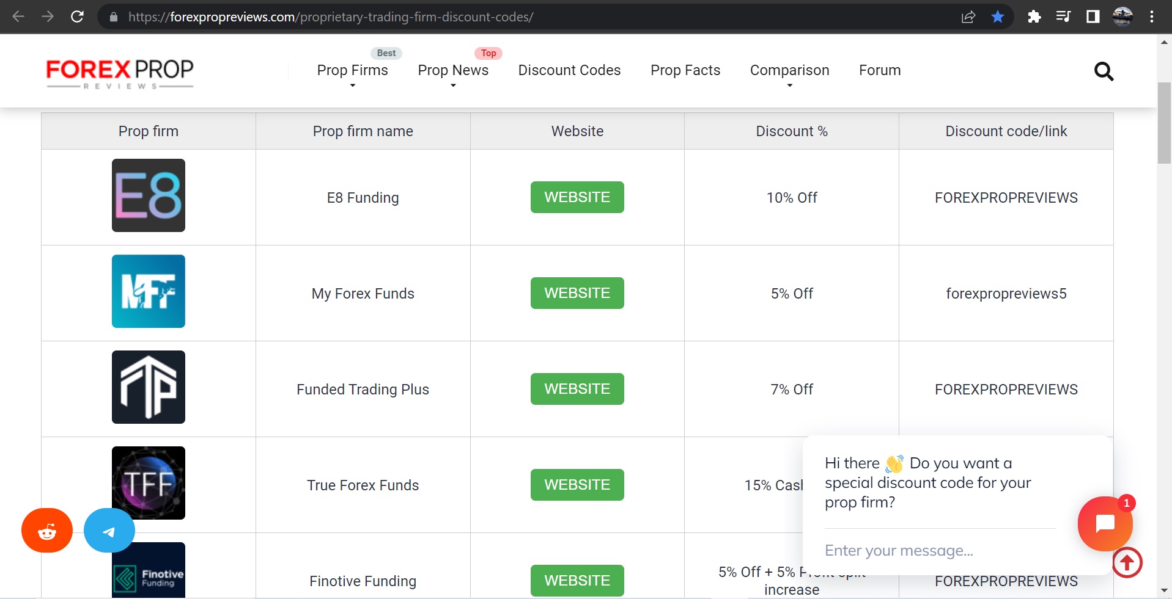Click the scroll-to-top arrow icon
This screenshot has width=1172, height=599.
point(1127,562)
